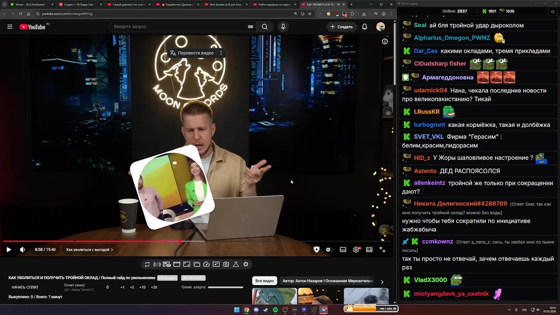
Task: Go to the YouTube home logo
Action: click(32, 27)
